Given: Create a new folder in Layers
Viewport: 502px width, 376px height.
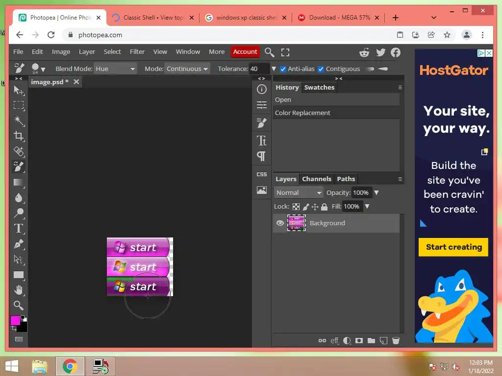Looking at the screenshot, I should 372,341.
